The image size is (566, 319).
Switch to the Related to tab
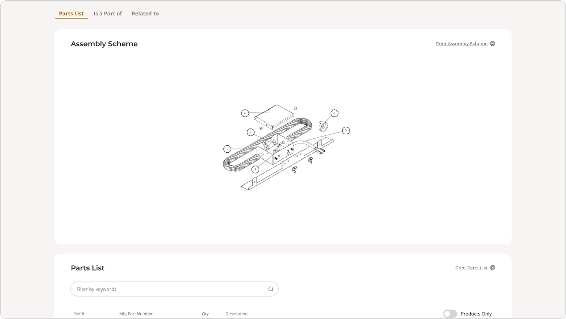click(x=145, y=14)
